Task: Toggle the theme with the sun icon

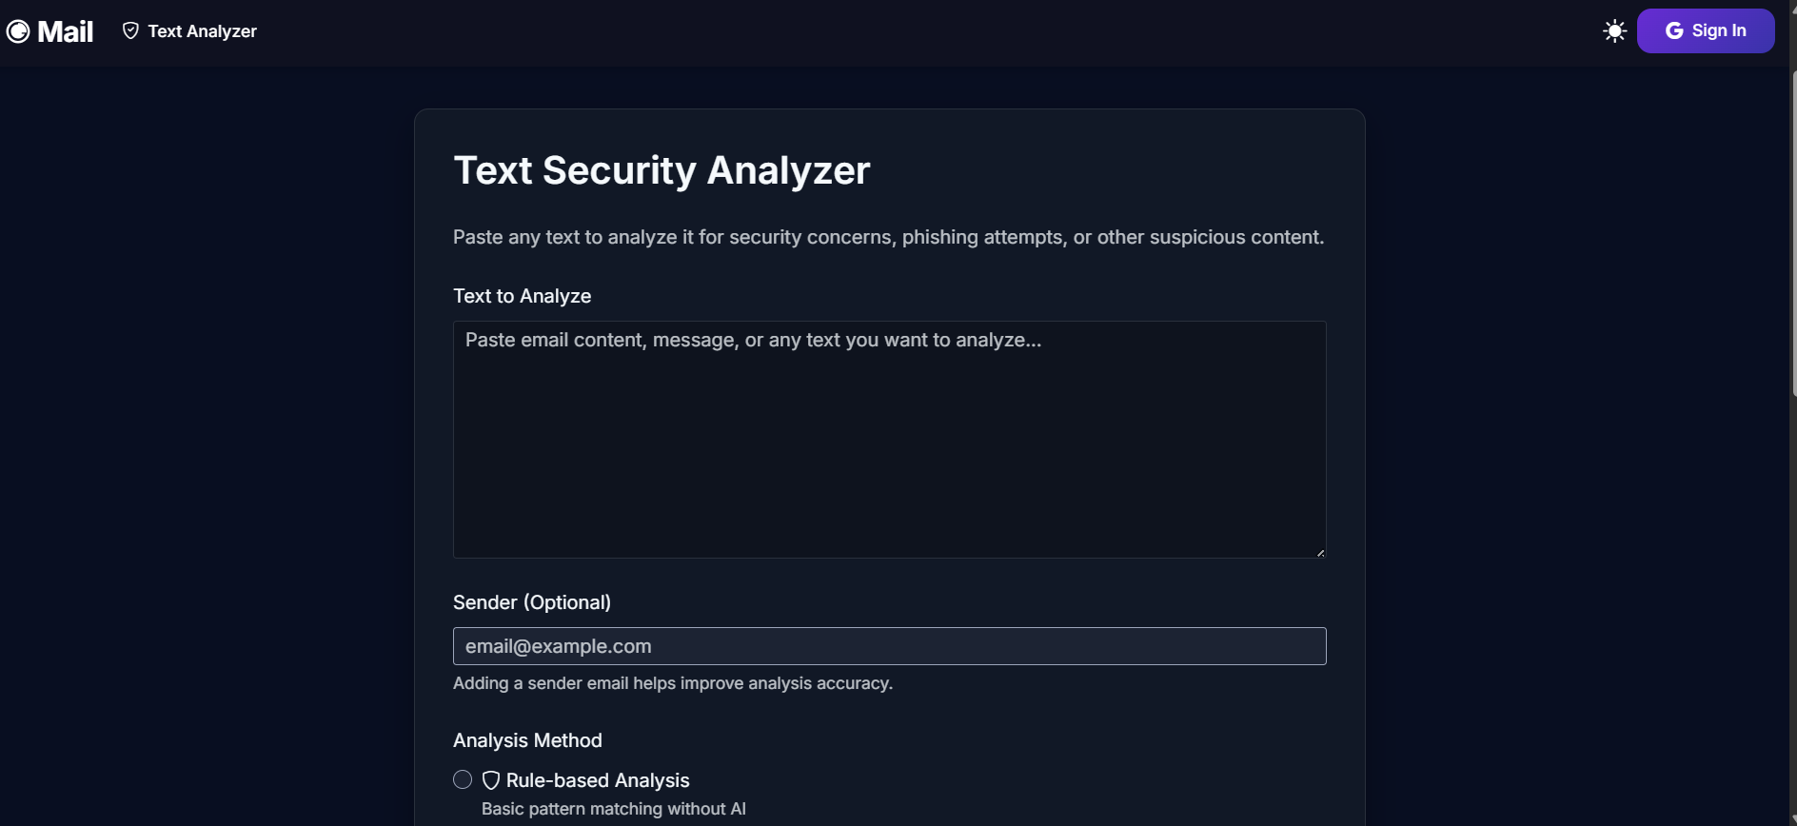Action: [x=1614, y=31]
